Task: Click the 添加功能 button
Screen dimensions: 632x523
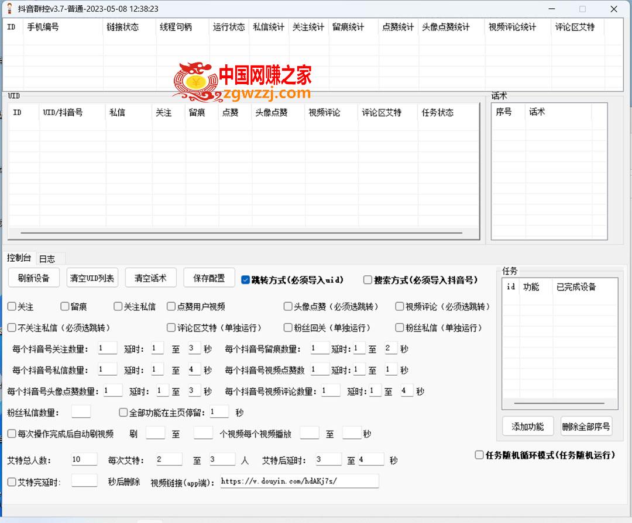Action: pos(527,427)
